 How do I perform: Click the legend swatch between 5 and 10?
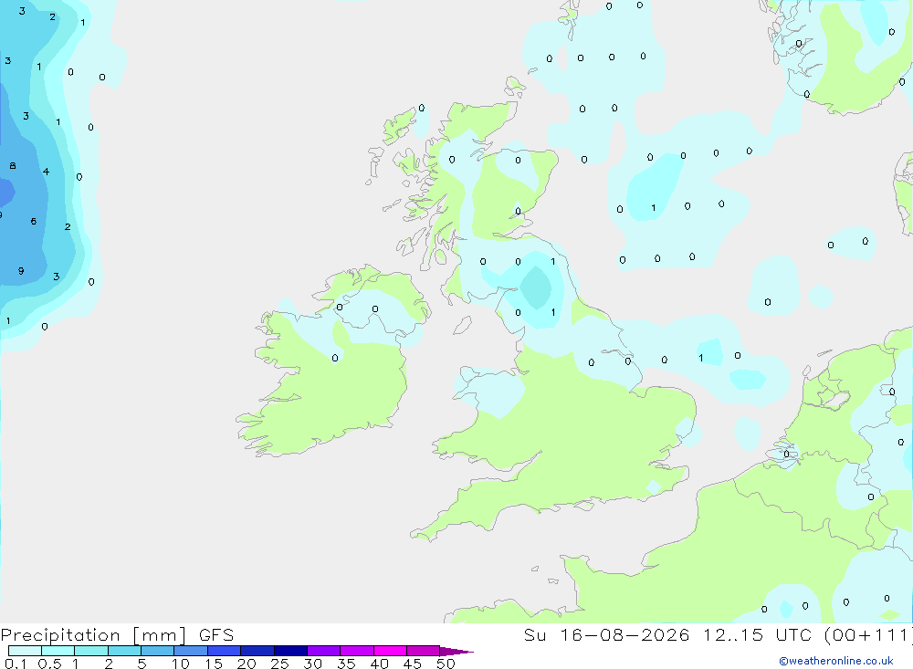pos(158,651)
